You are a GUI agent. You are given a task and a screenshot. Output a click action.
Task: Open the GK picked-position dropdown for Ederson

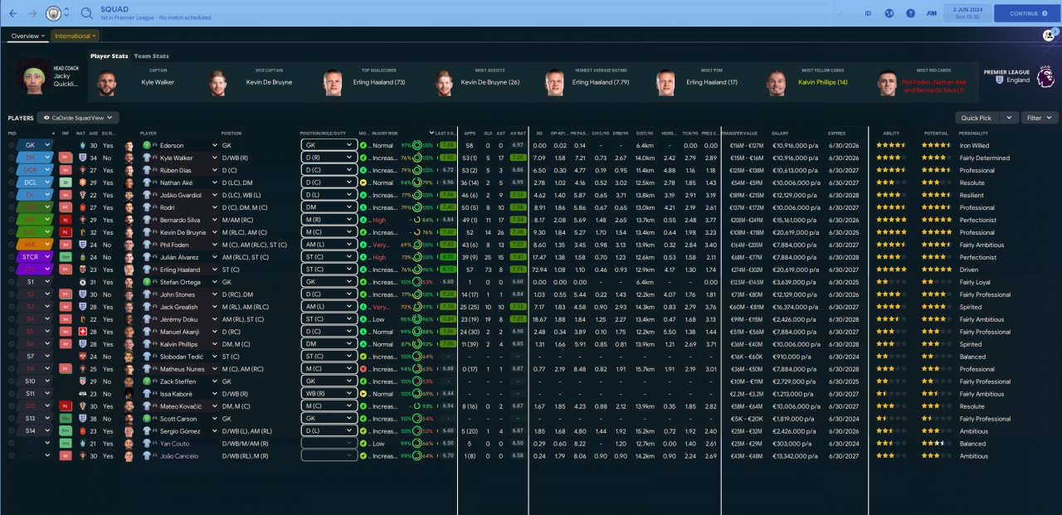[35, 145]
